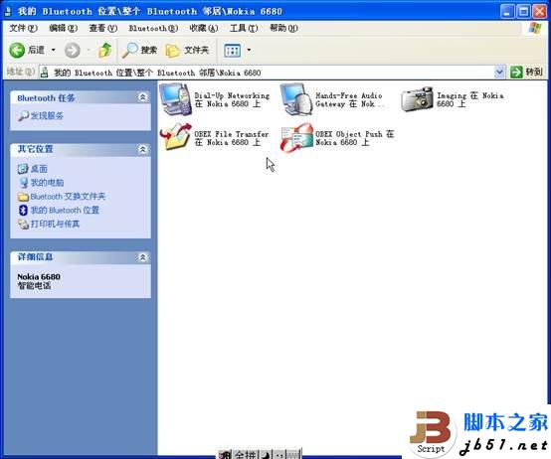Click the greyed Forward arrow button
Screen dimensions: 551x459
(x=72, y=51)
